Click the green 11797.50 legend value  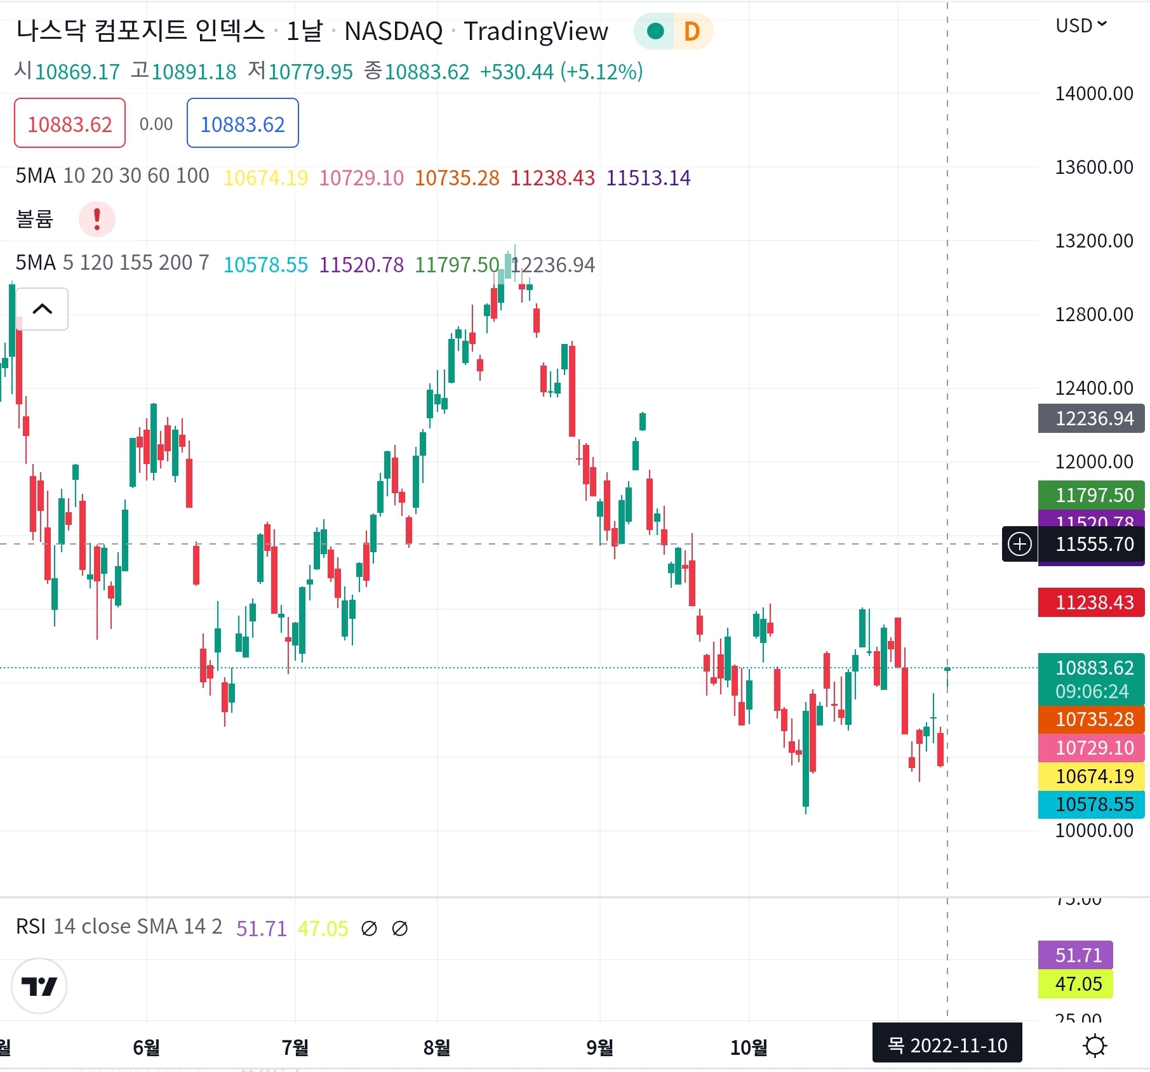(457, 265)
